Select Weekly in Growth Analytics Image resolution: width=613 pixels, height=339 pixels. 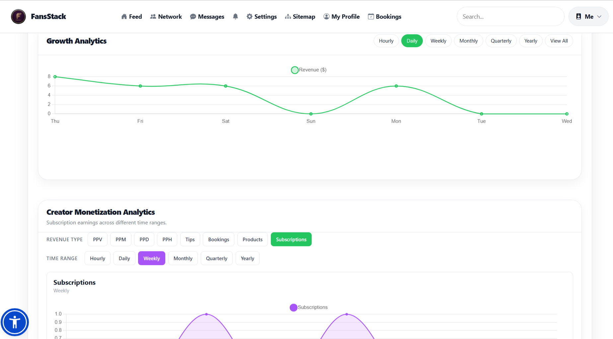(x=438, y=41)
